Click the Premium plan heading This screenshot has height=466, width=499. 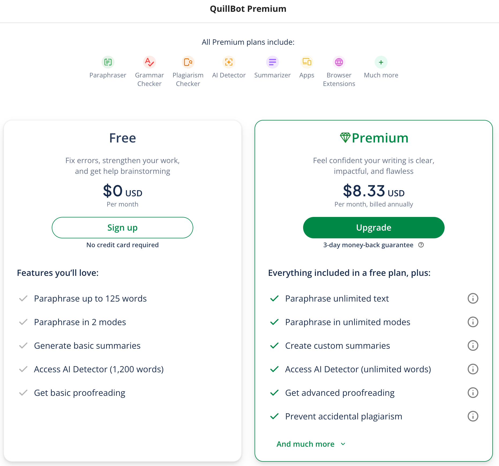coord(374,138)
